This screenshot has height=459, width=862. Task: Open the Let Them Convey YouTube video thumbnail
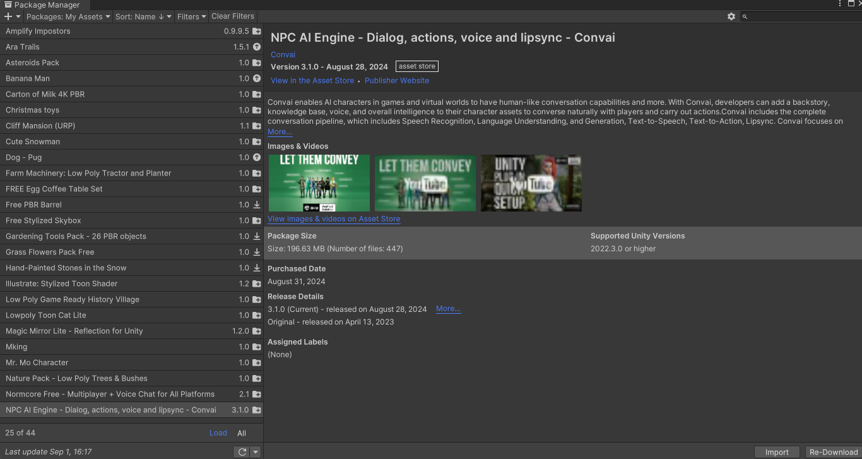click(x=425, y=183)
